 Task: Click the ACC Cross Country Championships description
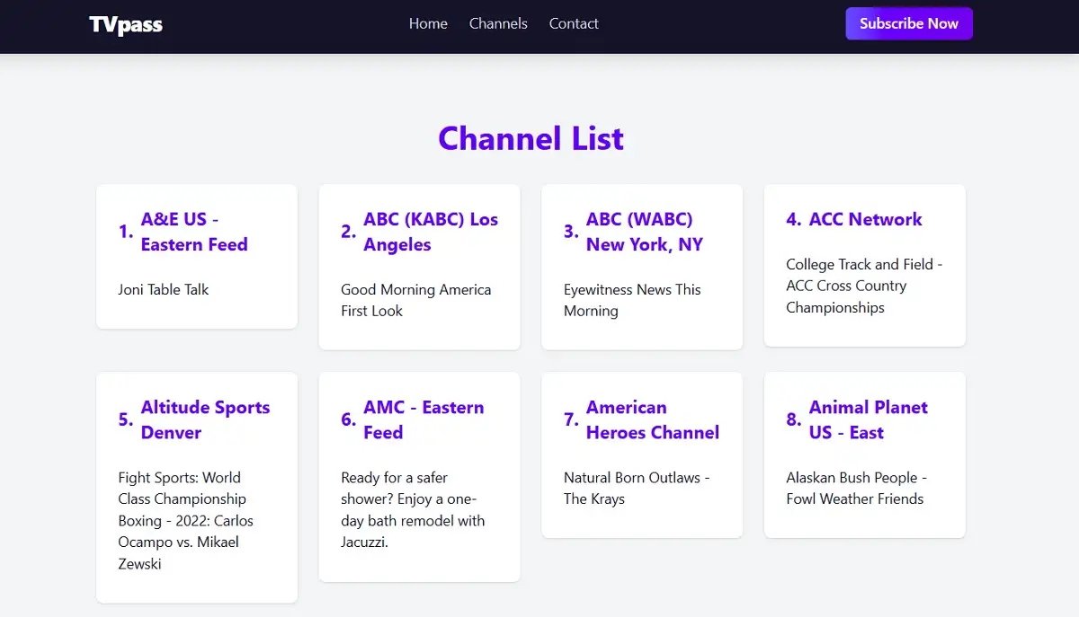point(863,286)
